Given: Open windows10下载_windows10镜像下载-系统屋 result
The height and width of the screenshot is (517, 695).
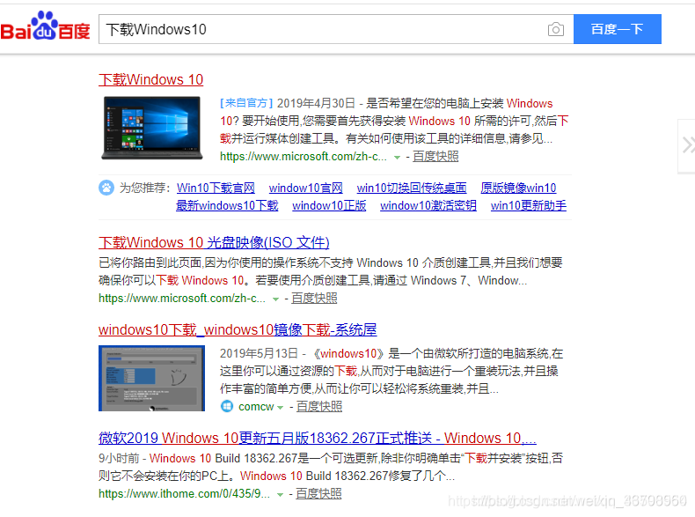Looking at the screenshot, I should [238, 330].
